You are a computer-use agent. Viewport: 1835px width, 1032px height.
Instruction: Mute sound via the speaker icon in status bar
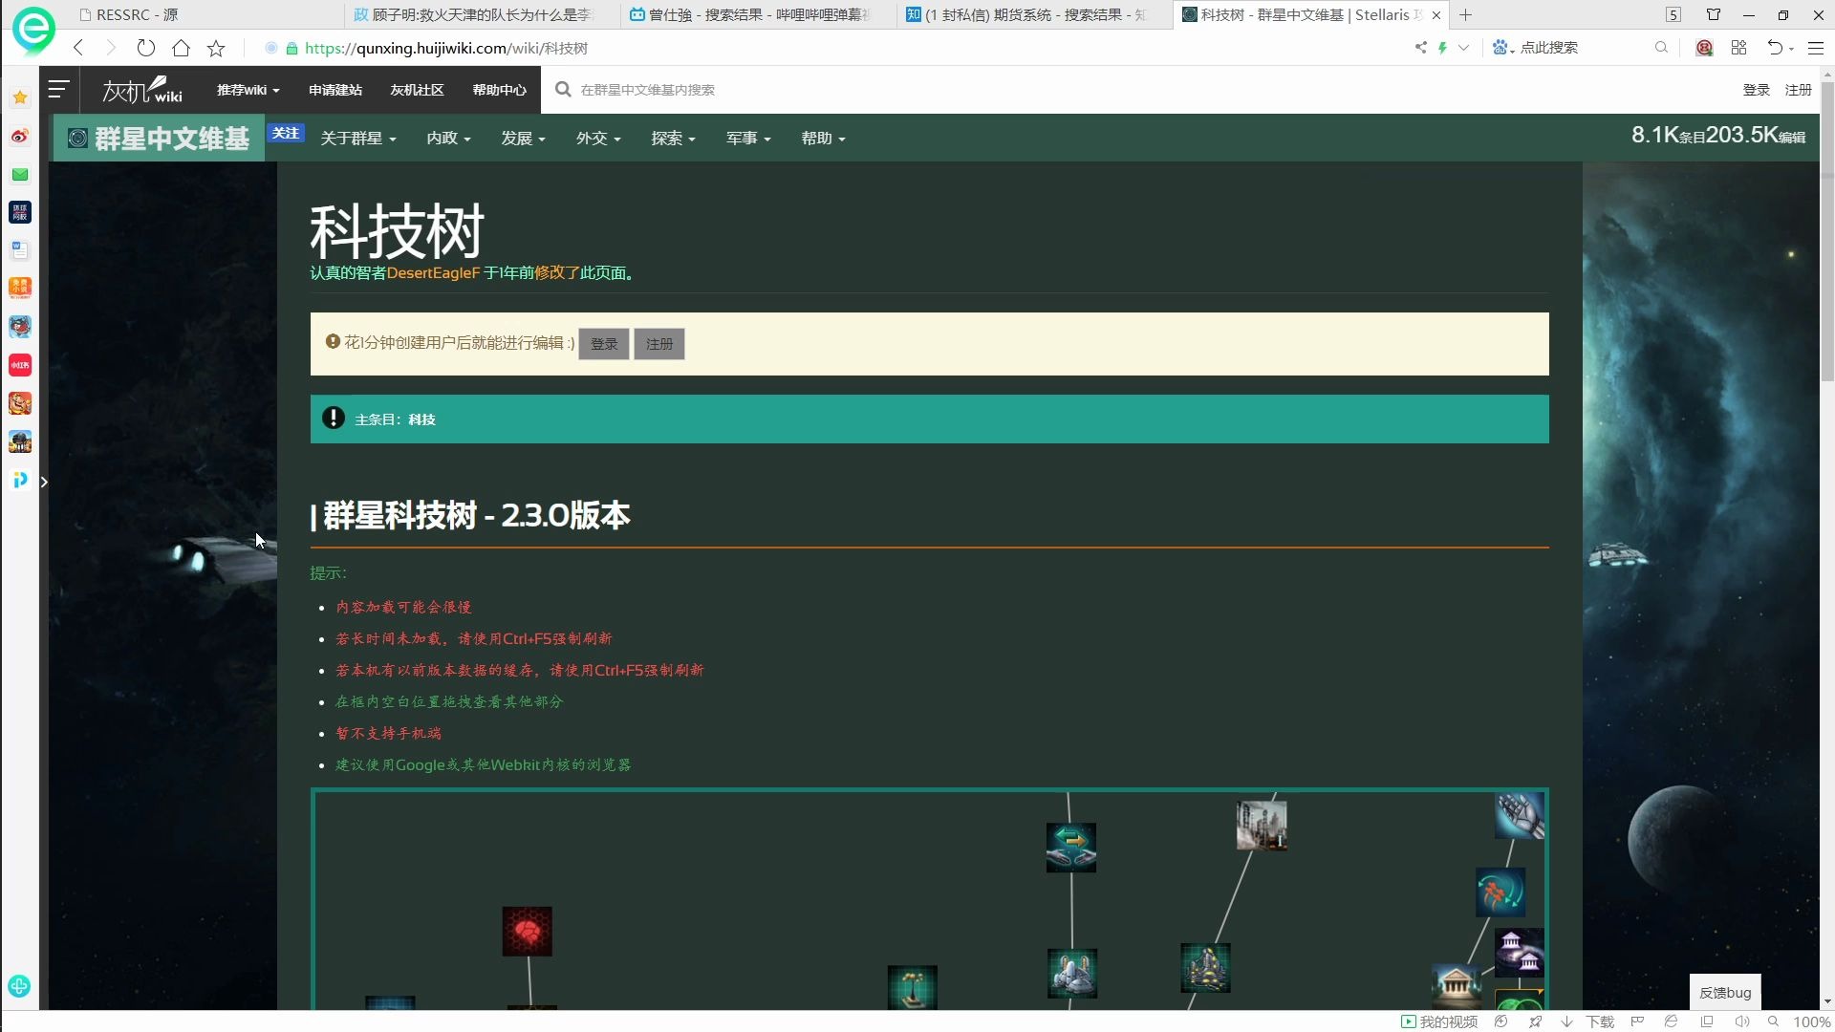pos(1741,1021)
